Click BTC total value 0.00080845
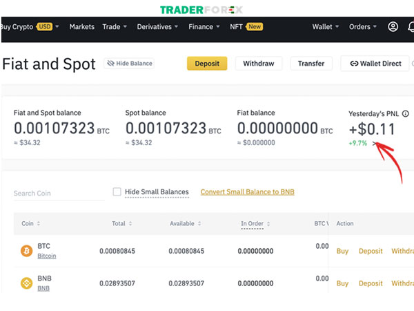 click(117, 251)
